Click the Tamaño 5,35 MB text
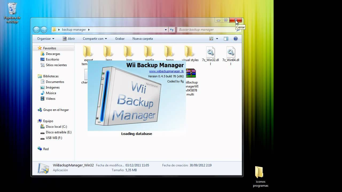Screen dimensions: 342x192 131,170
